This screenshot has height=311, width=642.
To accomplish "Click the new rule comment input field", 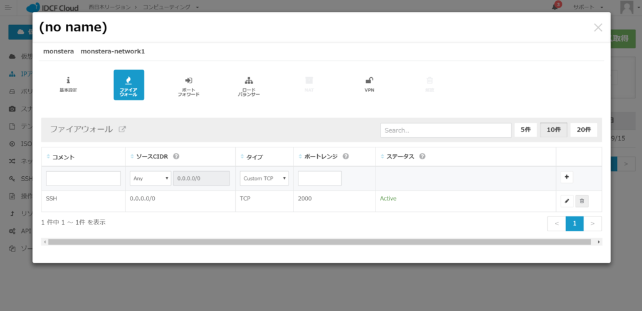I will 83,179.
